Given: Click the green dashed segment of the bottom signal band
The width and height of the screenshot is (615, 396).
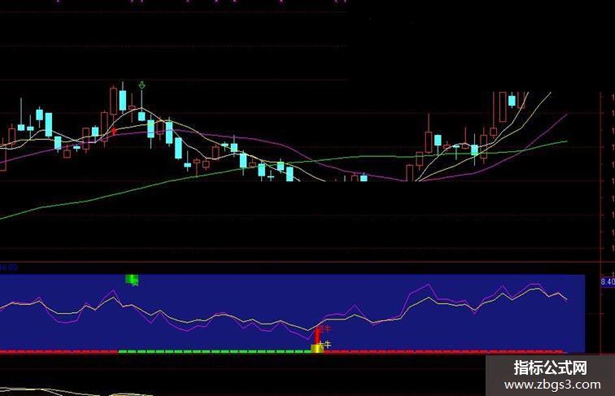Looking at the screenshot, I should (x=215, y=352).
